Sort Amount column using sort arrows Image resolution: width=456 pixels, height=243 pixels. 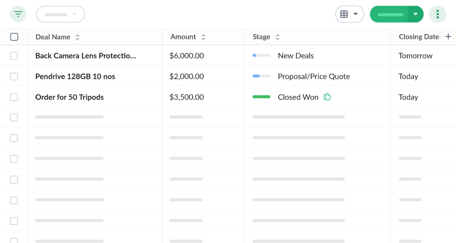tap(203, 37)
